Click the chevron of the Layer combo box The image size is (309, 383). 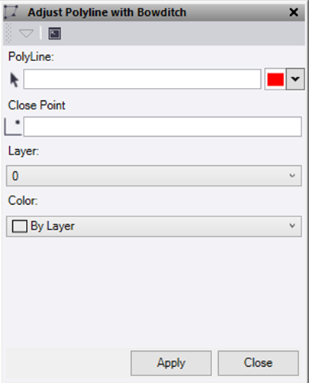click(x=292, y=176)
